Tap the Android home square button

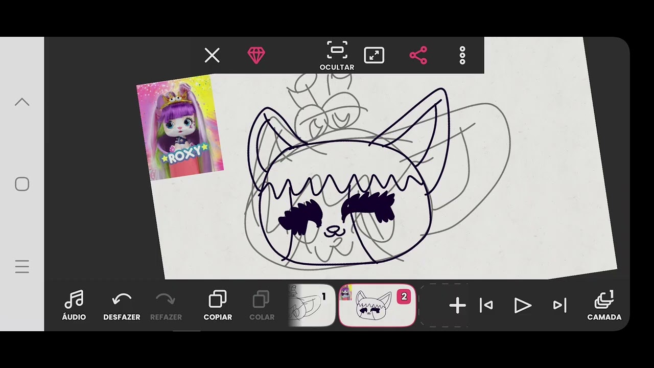coord(22,184)
